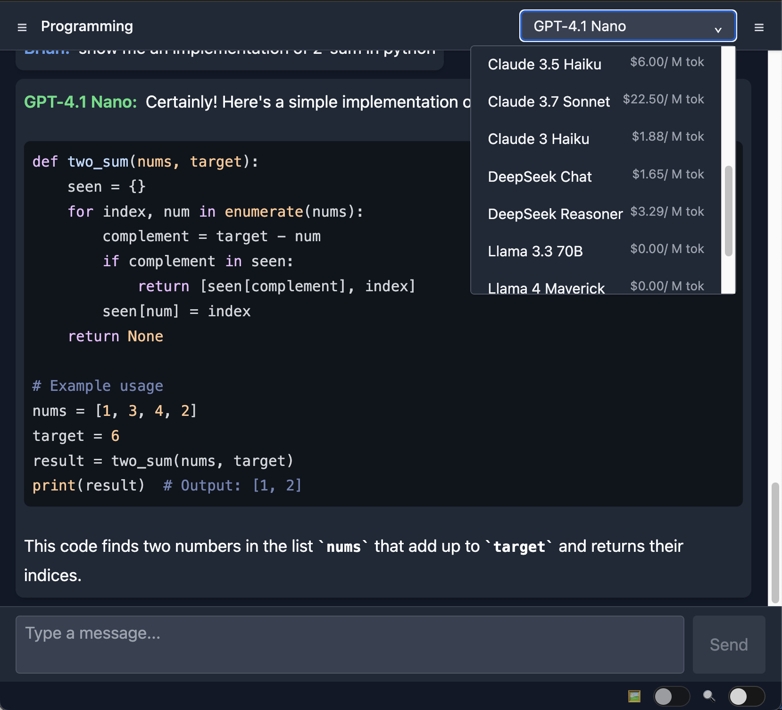This screenshot has width=782, height=710.
Task: Click the Send button
Action: point(728,644)
